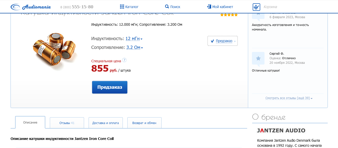Switch to the Описание tab
Screen dimensions: 338x148
click(x=30, y=122)
